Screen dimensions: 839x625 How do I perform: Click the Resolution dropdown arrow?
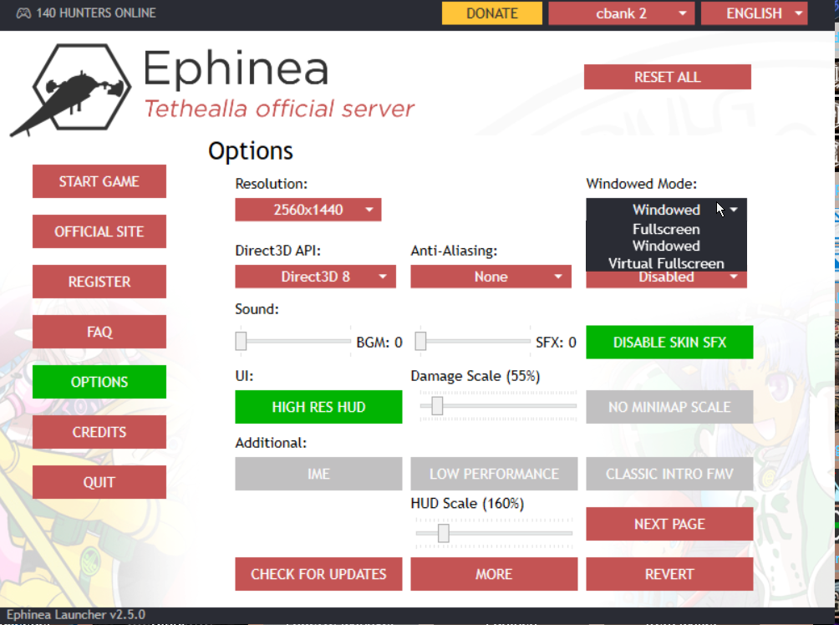[369, 210]
